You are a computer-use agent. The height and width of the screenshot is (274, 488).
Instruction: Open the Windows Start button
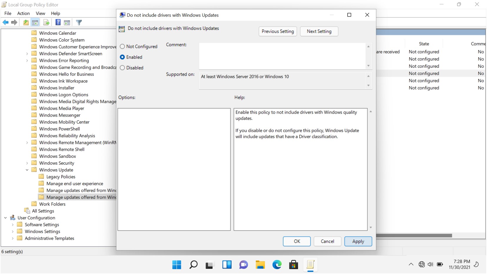point(177,265)
